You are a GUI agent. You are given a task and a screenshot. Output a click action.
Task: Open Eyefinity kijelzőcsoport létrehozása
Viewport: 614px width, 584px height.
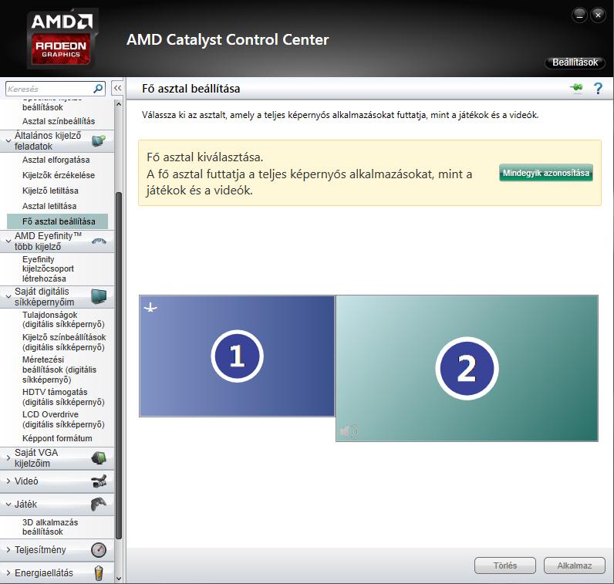(x=48, y=269)
